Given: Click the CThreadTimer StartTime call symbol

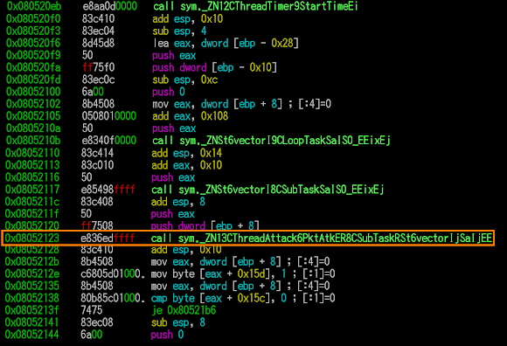Looking at the screenshot, I should [x=268, y=6].
